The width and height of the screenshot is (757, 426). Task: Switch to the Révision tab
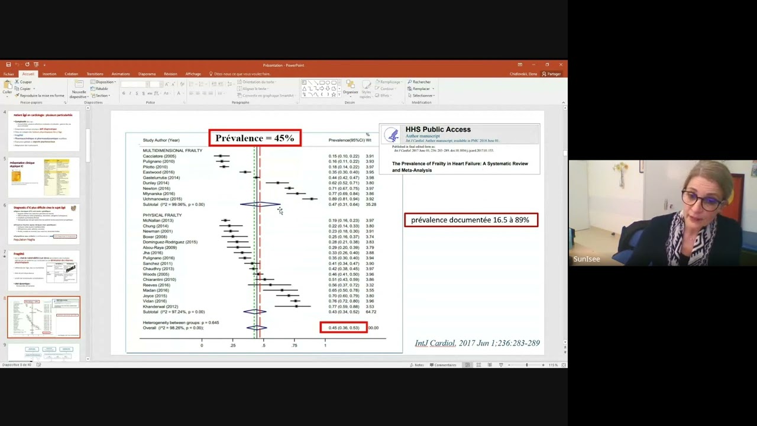(x=170, y=74)
